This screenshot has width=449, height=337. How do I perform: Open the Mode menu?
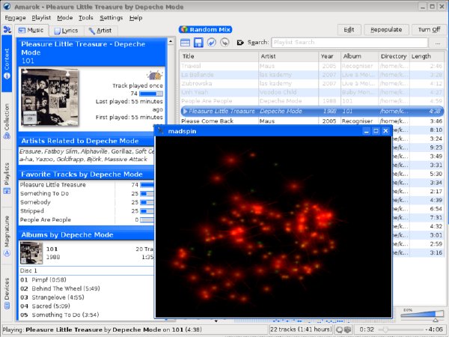pos(64,18)
